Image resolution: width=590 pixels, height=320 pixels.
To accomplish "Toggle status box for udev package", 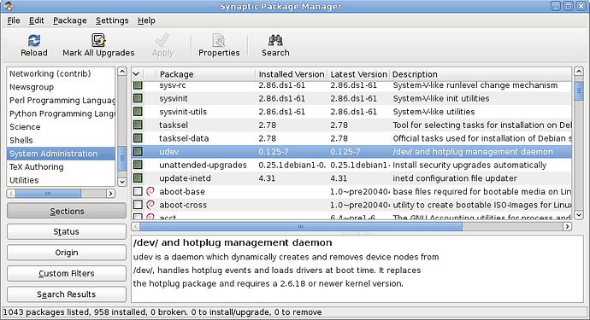I will point(138,151).
